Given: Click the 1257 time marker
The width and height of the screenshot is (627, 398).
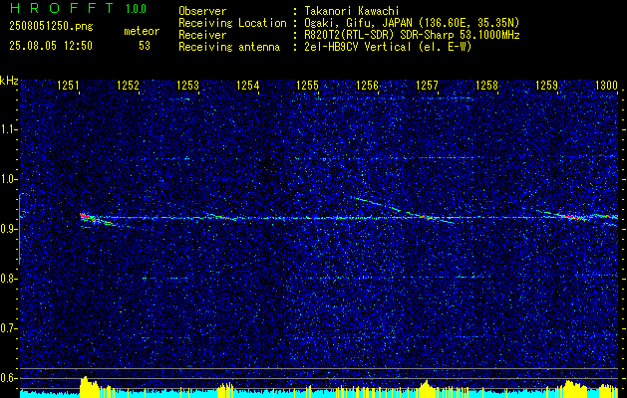Looking at the screenshot, I should [427, 85].
